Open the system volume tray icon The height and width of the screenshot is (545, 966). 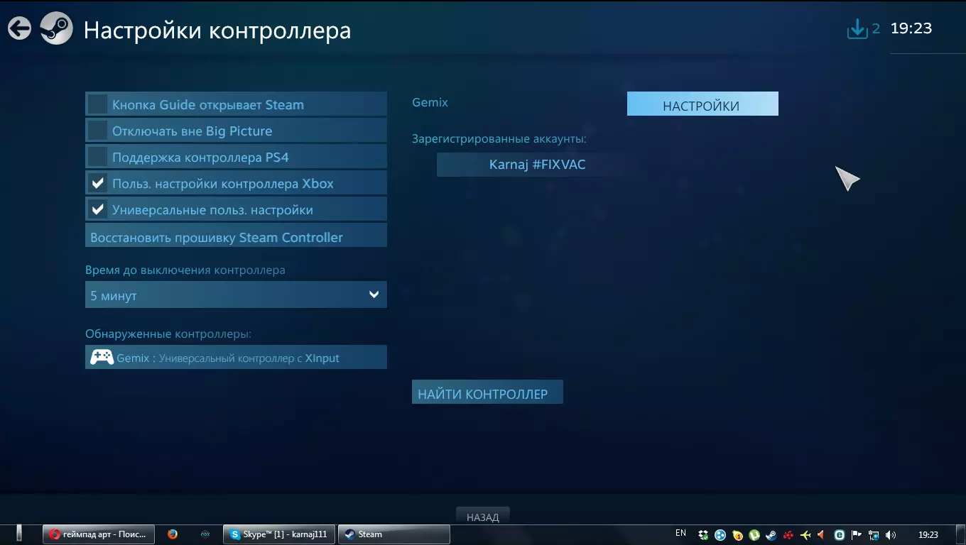[891, 535]
